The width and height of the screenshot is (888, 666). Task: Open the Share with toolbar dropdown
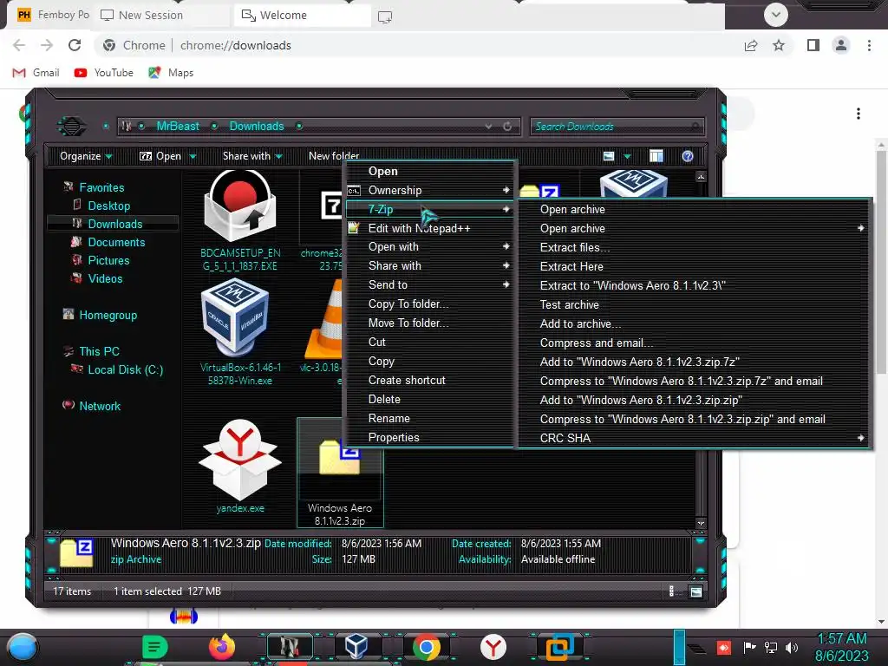coord(252,156)
